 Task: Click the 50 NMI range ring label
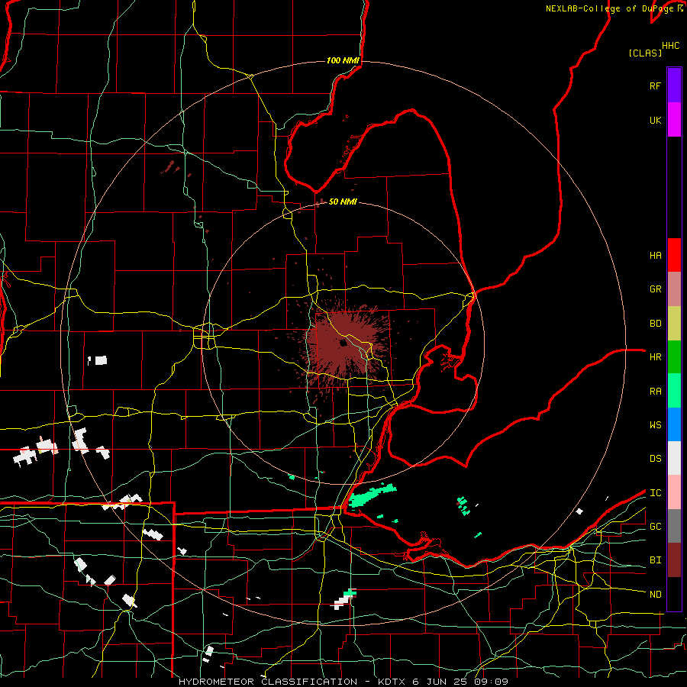343,202
